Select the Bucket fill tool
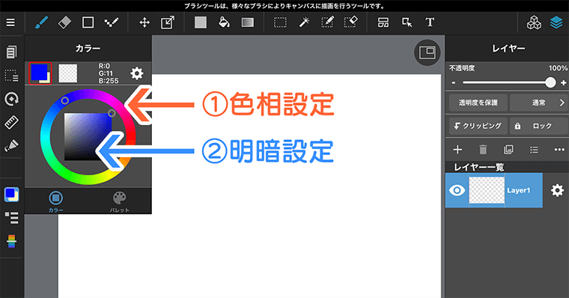The image size is (569, 298). [224, 22]
